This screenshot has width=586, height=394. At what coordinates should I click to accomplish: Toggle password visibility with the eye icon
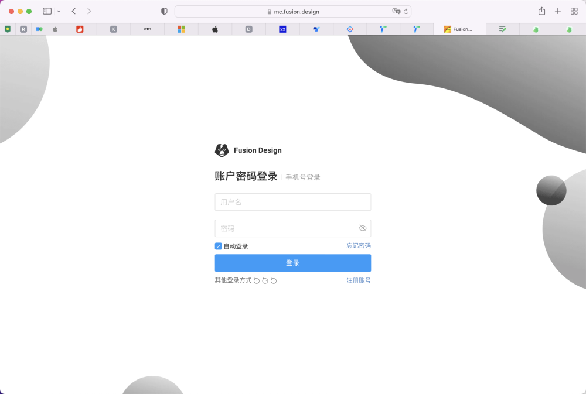tap(362, 228)
